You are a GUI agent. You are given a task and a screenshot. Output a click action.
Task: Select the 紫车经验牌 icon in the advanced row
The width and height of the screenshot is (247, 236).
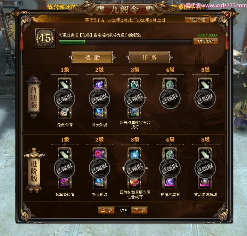pos(64,182)
